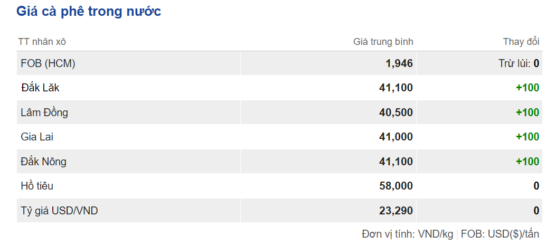
Task: Click the FOB price value 1,946
Action: pyautogui.click(x=399, y=63)
